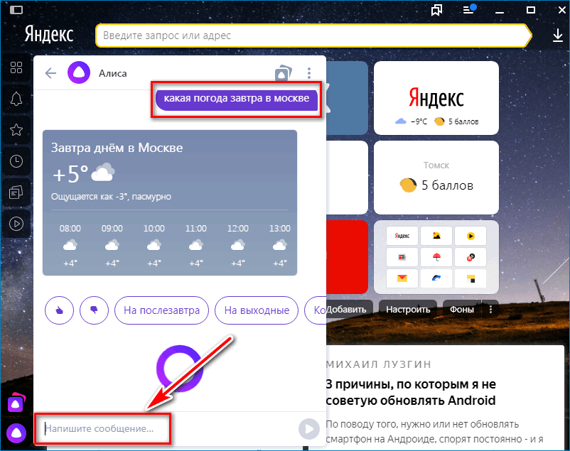Open the three-dot menu in the Alice header
This screenshot has width=570, height=451.
pyautogui.click(x=308, y=73)
